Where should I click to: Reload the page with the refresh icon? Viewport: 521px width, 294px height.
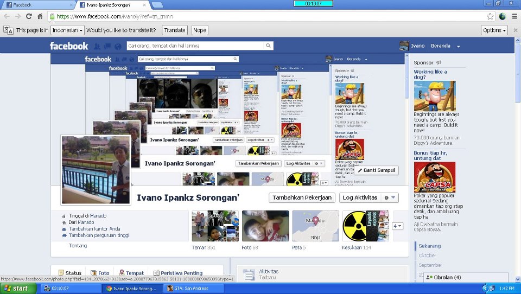pos(29,16)
